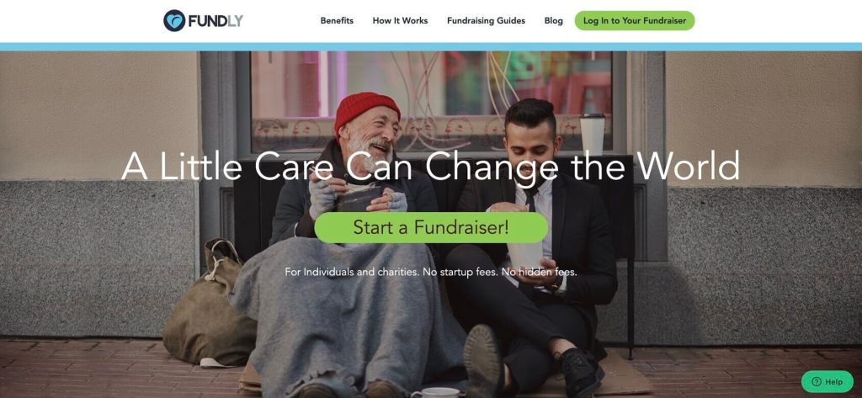Viewport: 862px width, 398px height.
Task: Click the question mark icon in Help
Action: (x=817, y=381)
